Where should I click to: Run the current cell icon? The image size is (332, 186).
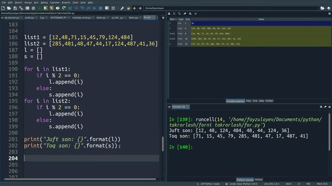click(x=46, y=8)
